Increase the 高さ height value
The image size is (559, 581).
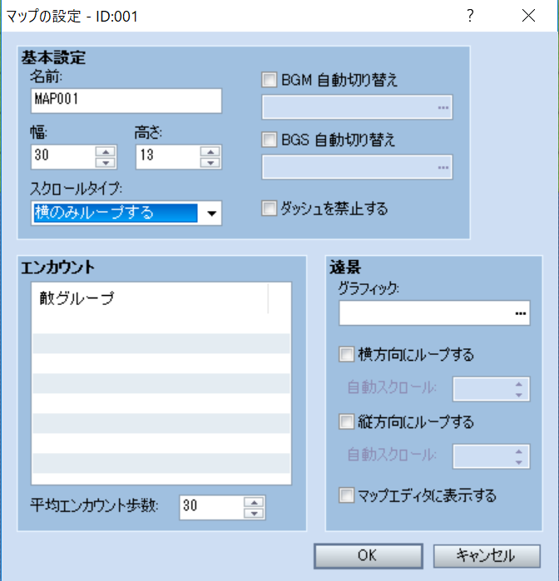pos(210,151)
